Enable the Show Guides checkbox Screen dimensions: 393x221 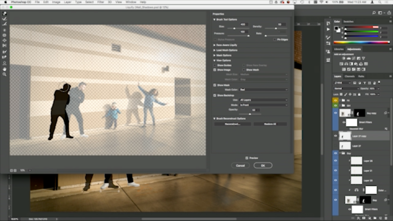tap(215, 65)
